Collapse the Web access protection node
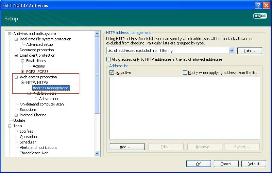 pos(16,77)
